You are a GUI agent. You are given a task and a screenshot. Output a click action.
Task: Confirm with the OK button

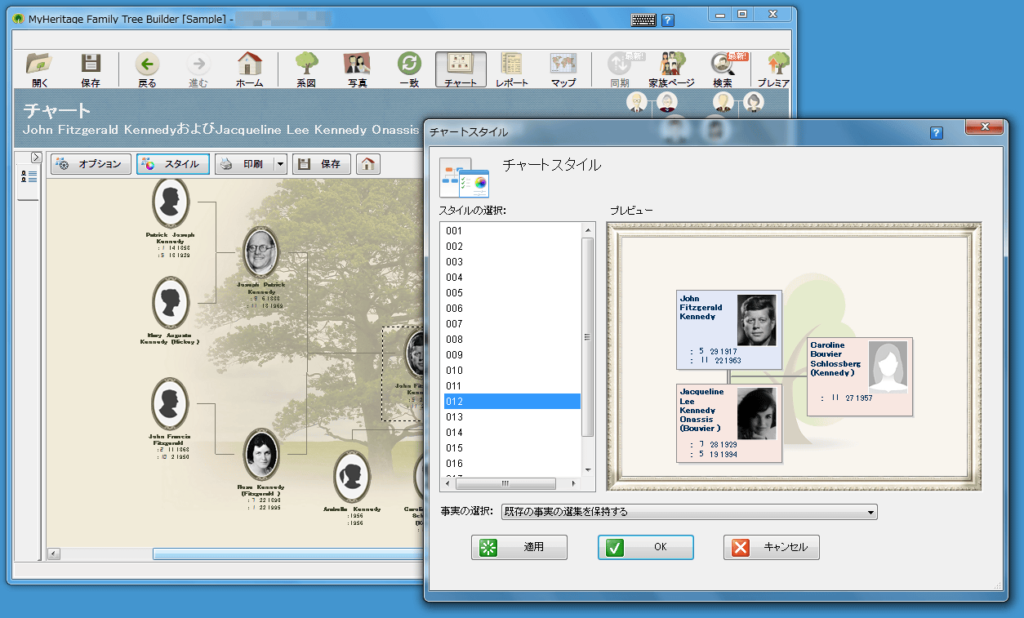(646, 547)
